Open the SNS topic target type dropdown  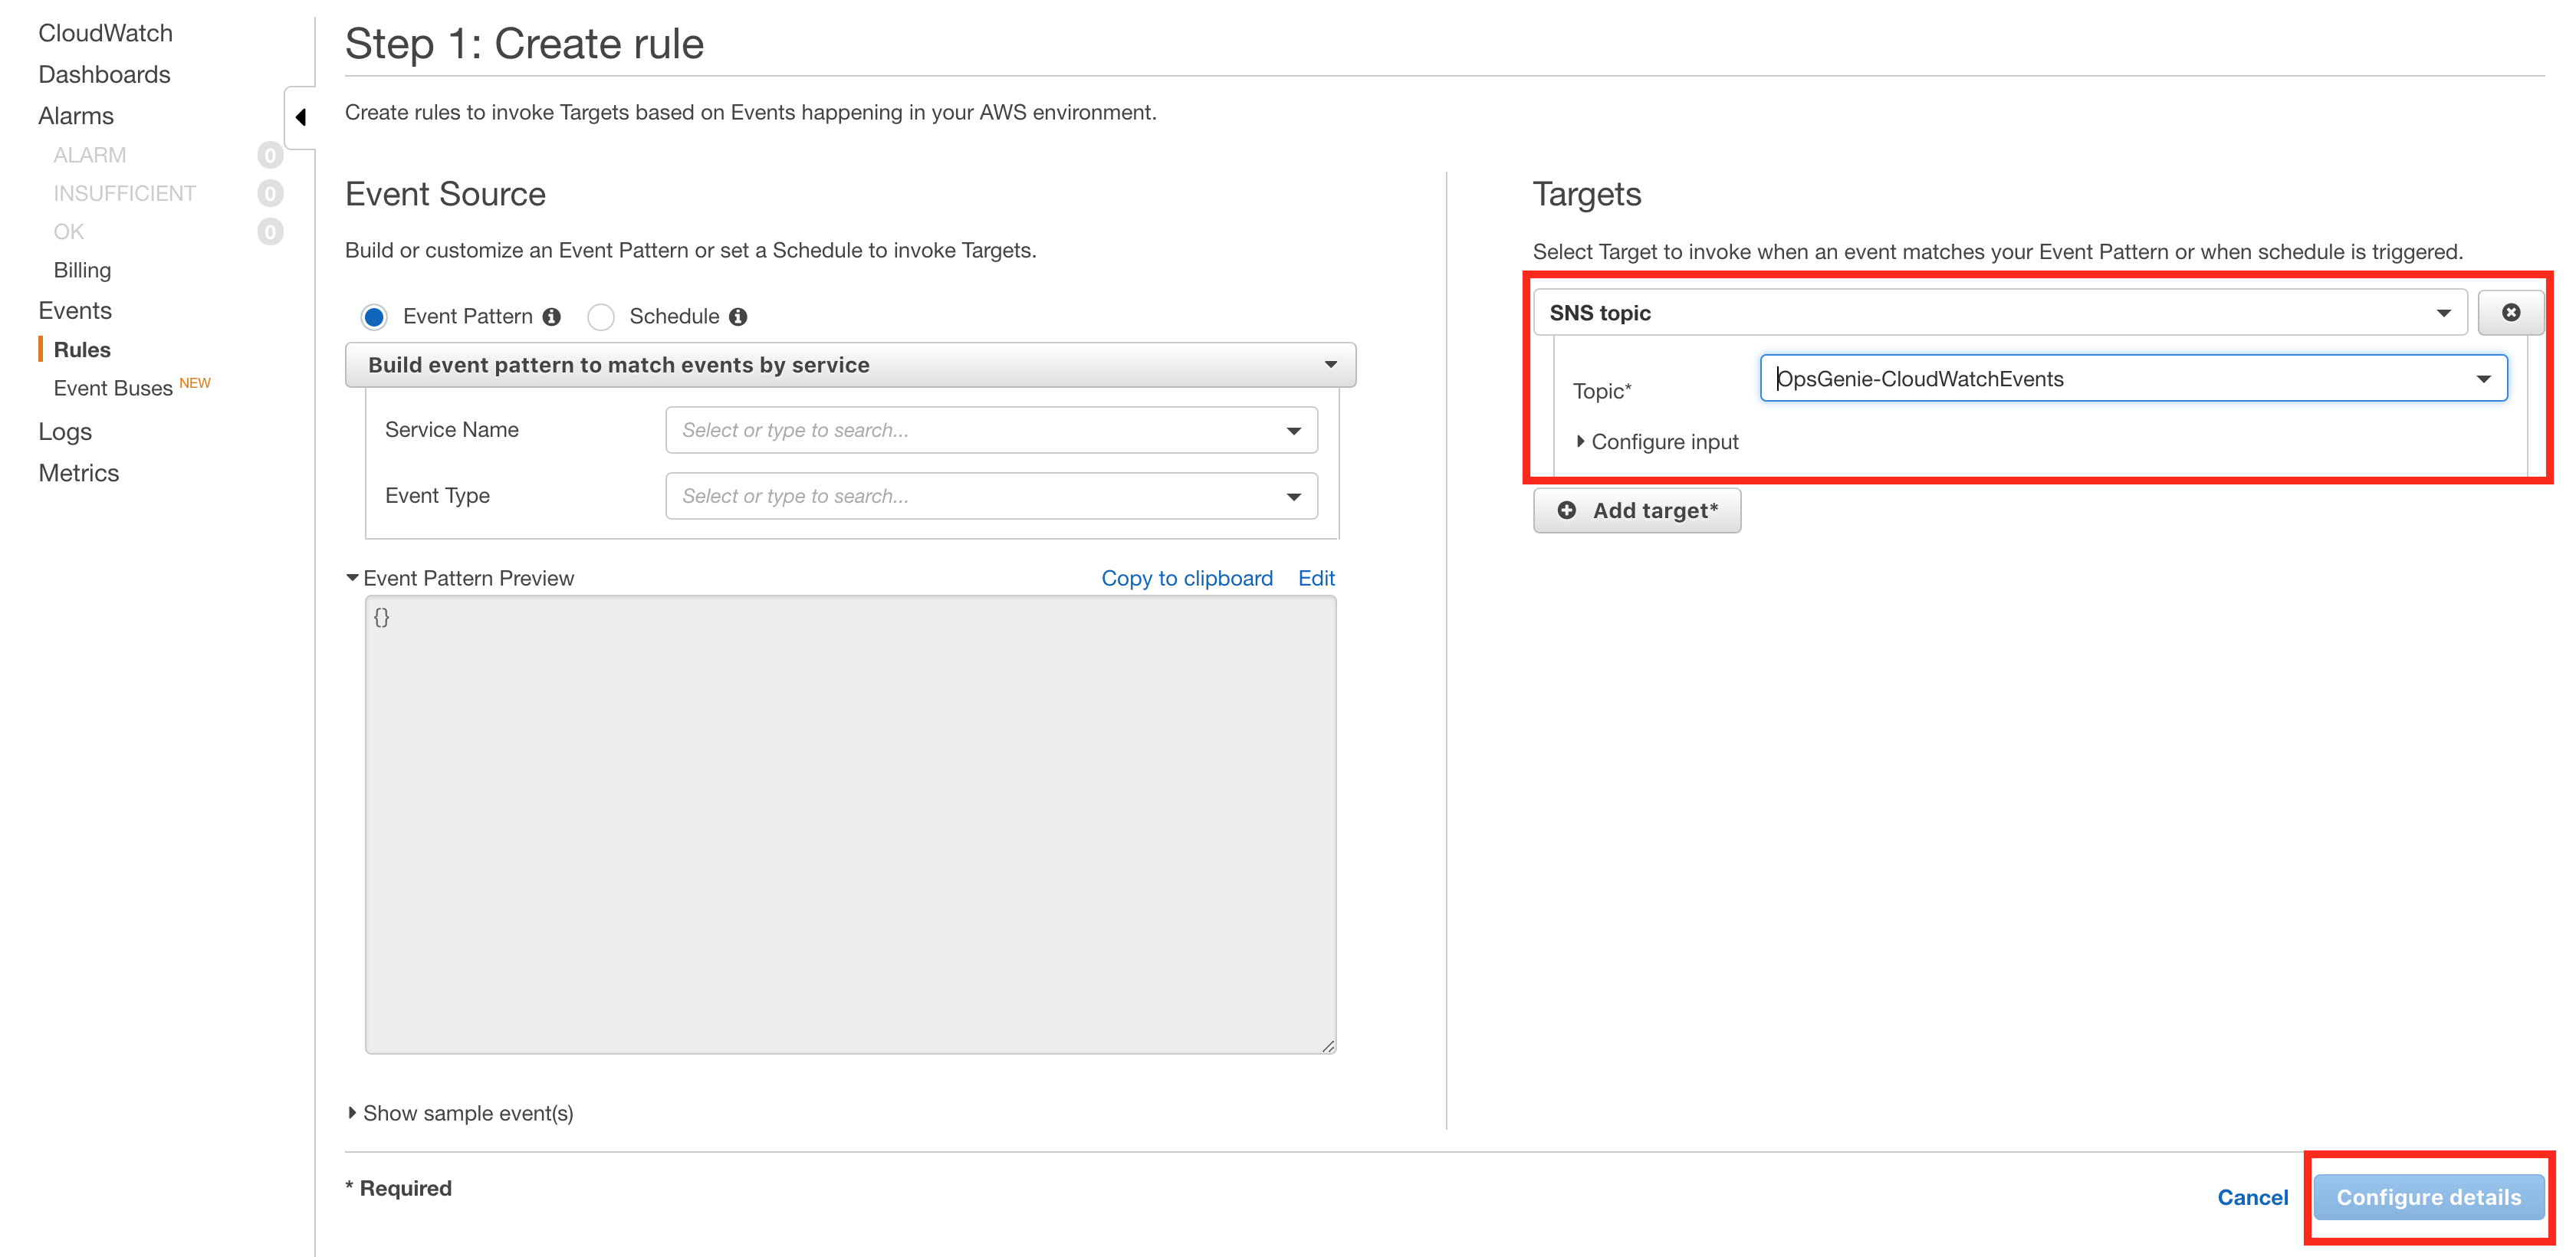pyautogui.click(x=2000, y=313)
